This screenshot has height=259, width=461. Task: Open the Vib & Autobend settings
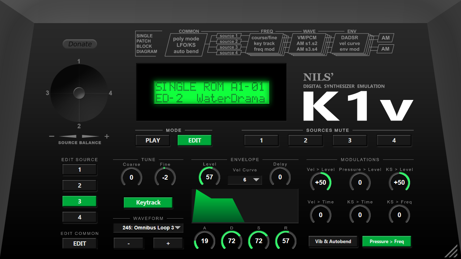click(332, 241)
